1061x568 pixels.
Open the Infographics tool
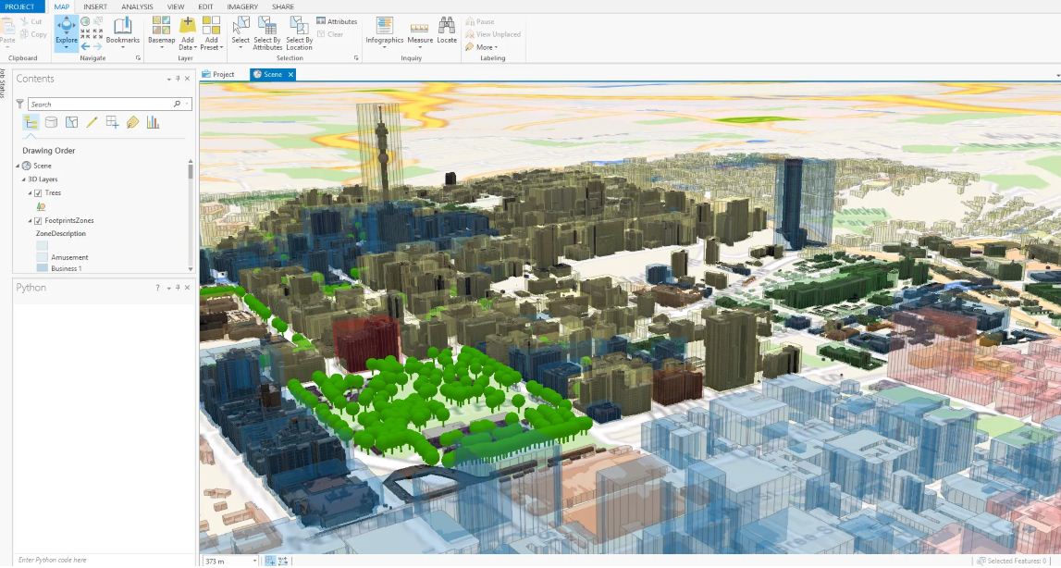click(x=384, y=32)
